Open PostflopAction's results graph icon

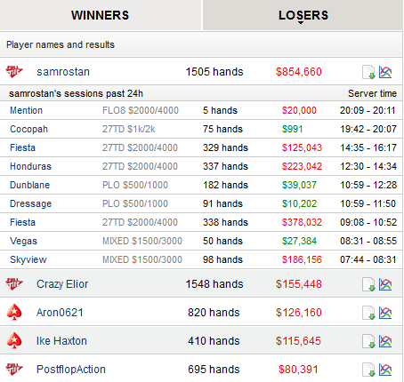[x=385, y=370]
